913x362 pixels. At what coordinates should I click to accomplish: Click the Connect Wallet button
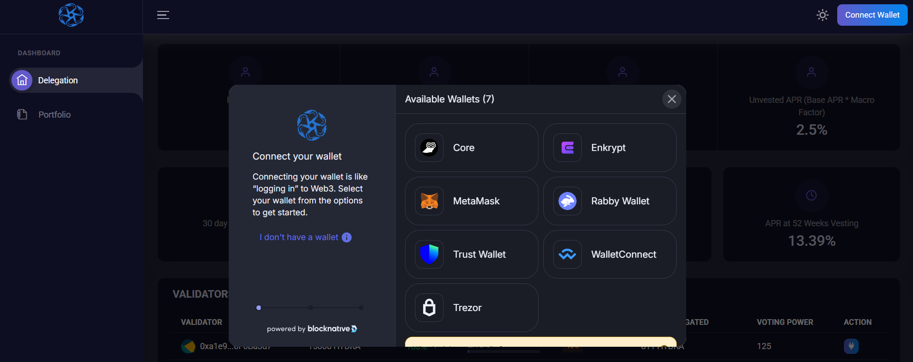point(872,15)
